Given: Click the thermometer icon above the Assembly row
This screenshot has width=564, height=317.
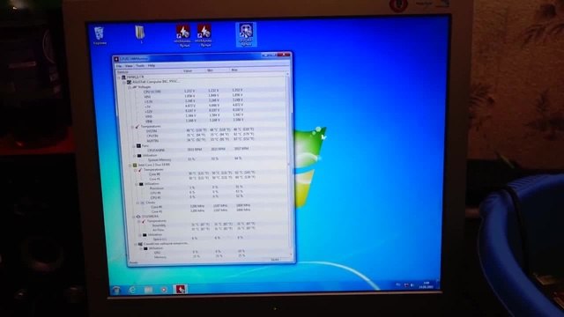Looking at the screenshot, I should pos(144,221).
